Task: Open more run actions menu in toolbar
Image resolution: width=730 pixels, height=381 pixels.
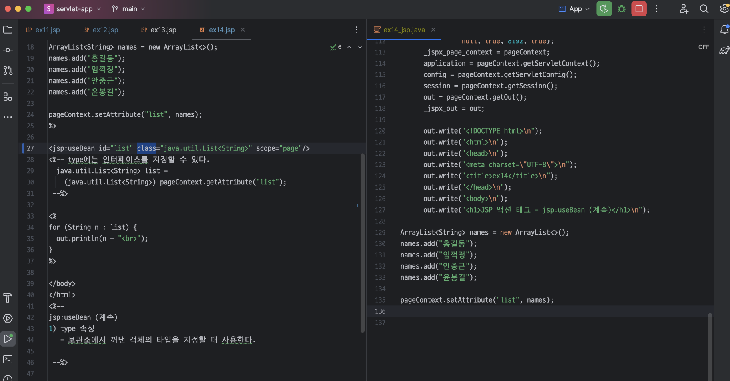Action: (656, 9)
